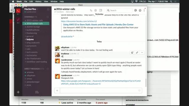Screen dimensions: 189x106
Task: Toggle the channel details pane icon
Action: 100,10
